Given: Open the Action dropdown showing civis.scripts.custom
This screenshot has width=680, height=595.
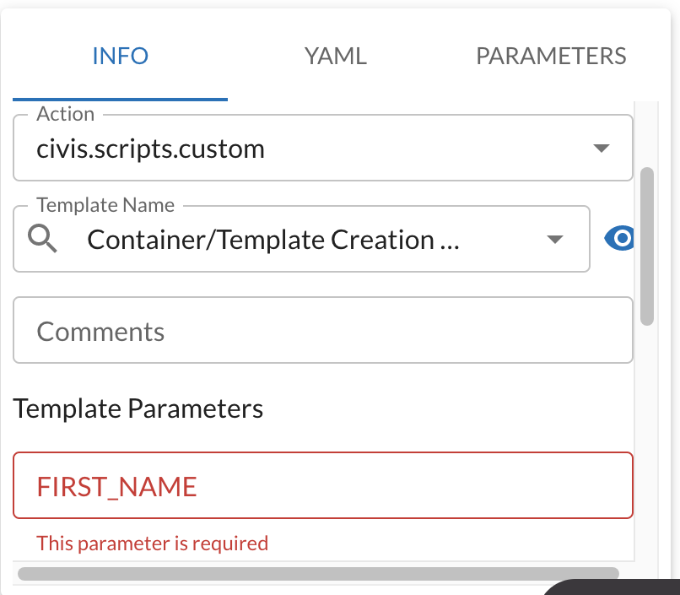Looking at the screenshot, I should [x=323, y=148].
